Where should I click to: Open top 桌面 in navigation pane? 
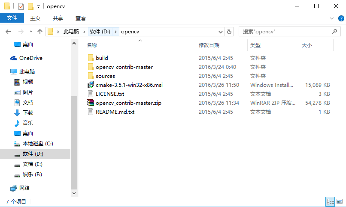tap(27, 44)
